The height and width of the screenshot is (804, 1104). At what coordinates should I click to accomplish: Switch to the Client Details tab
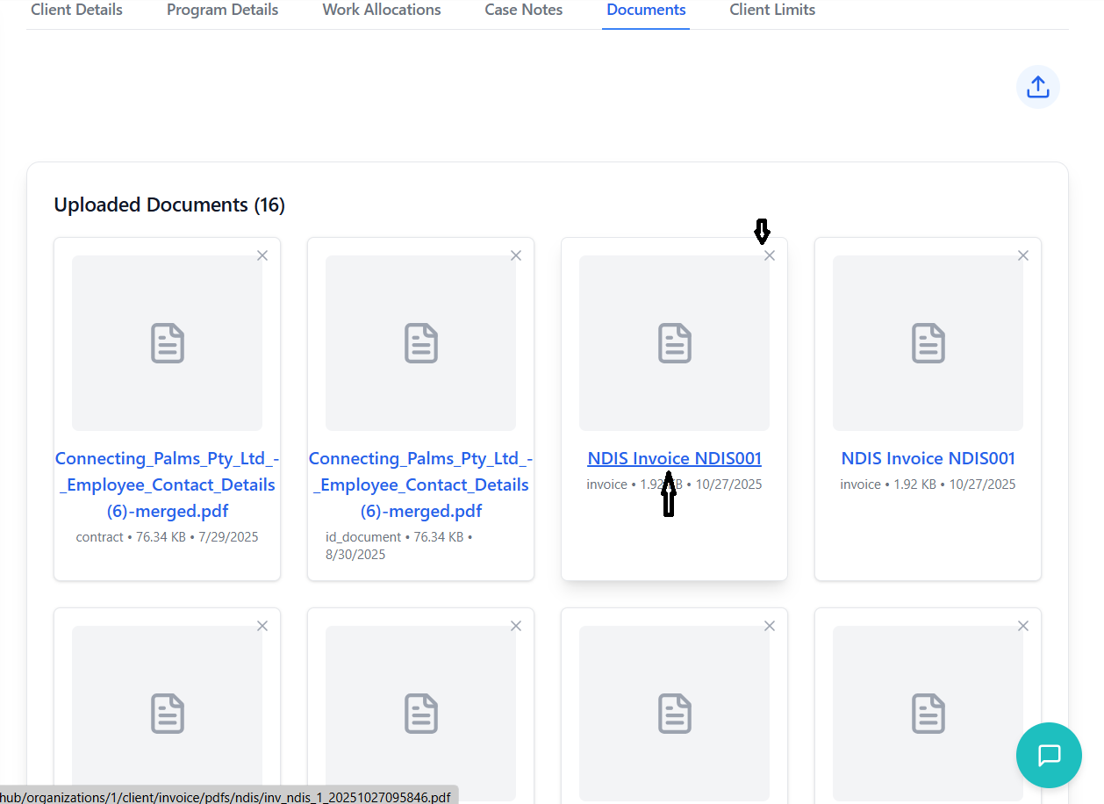pos(76,11)
